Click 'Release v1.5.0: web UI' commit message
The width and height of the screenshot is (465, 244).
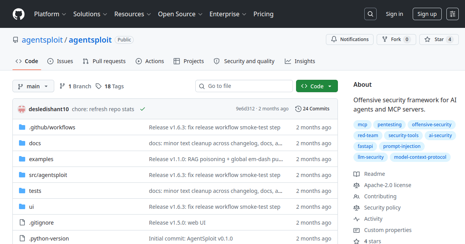point(177,223)
